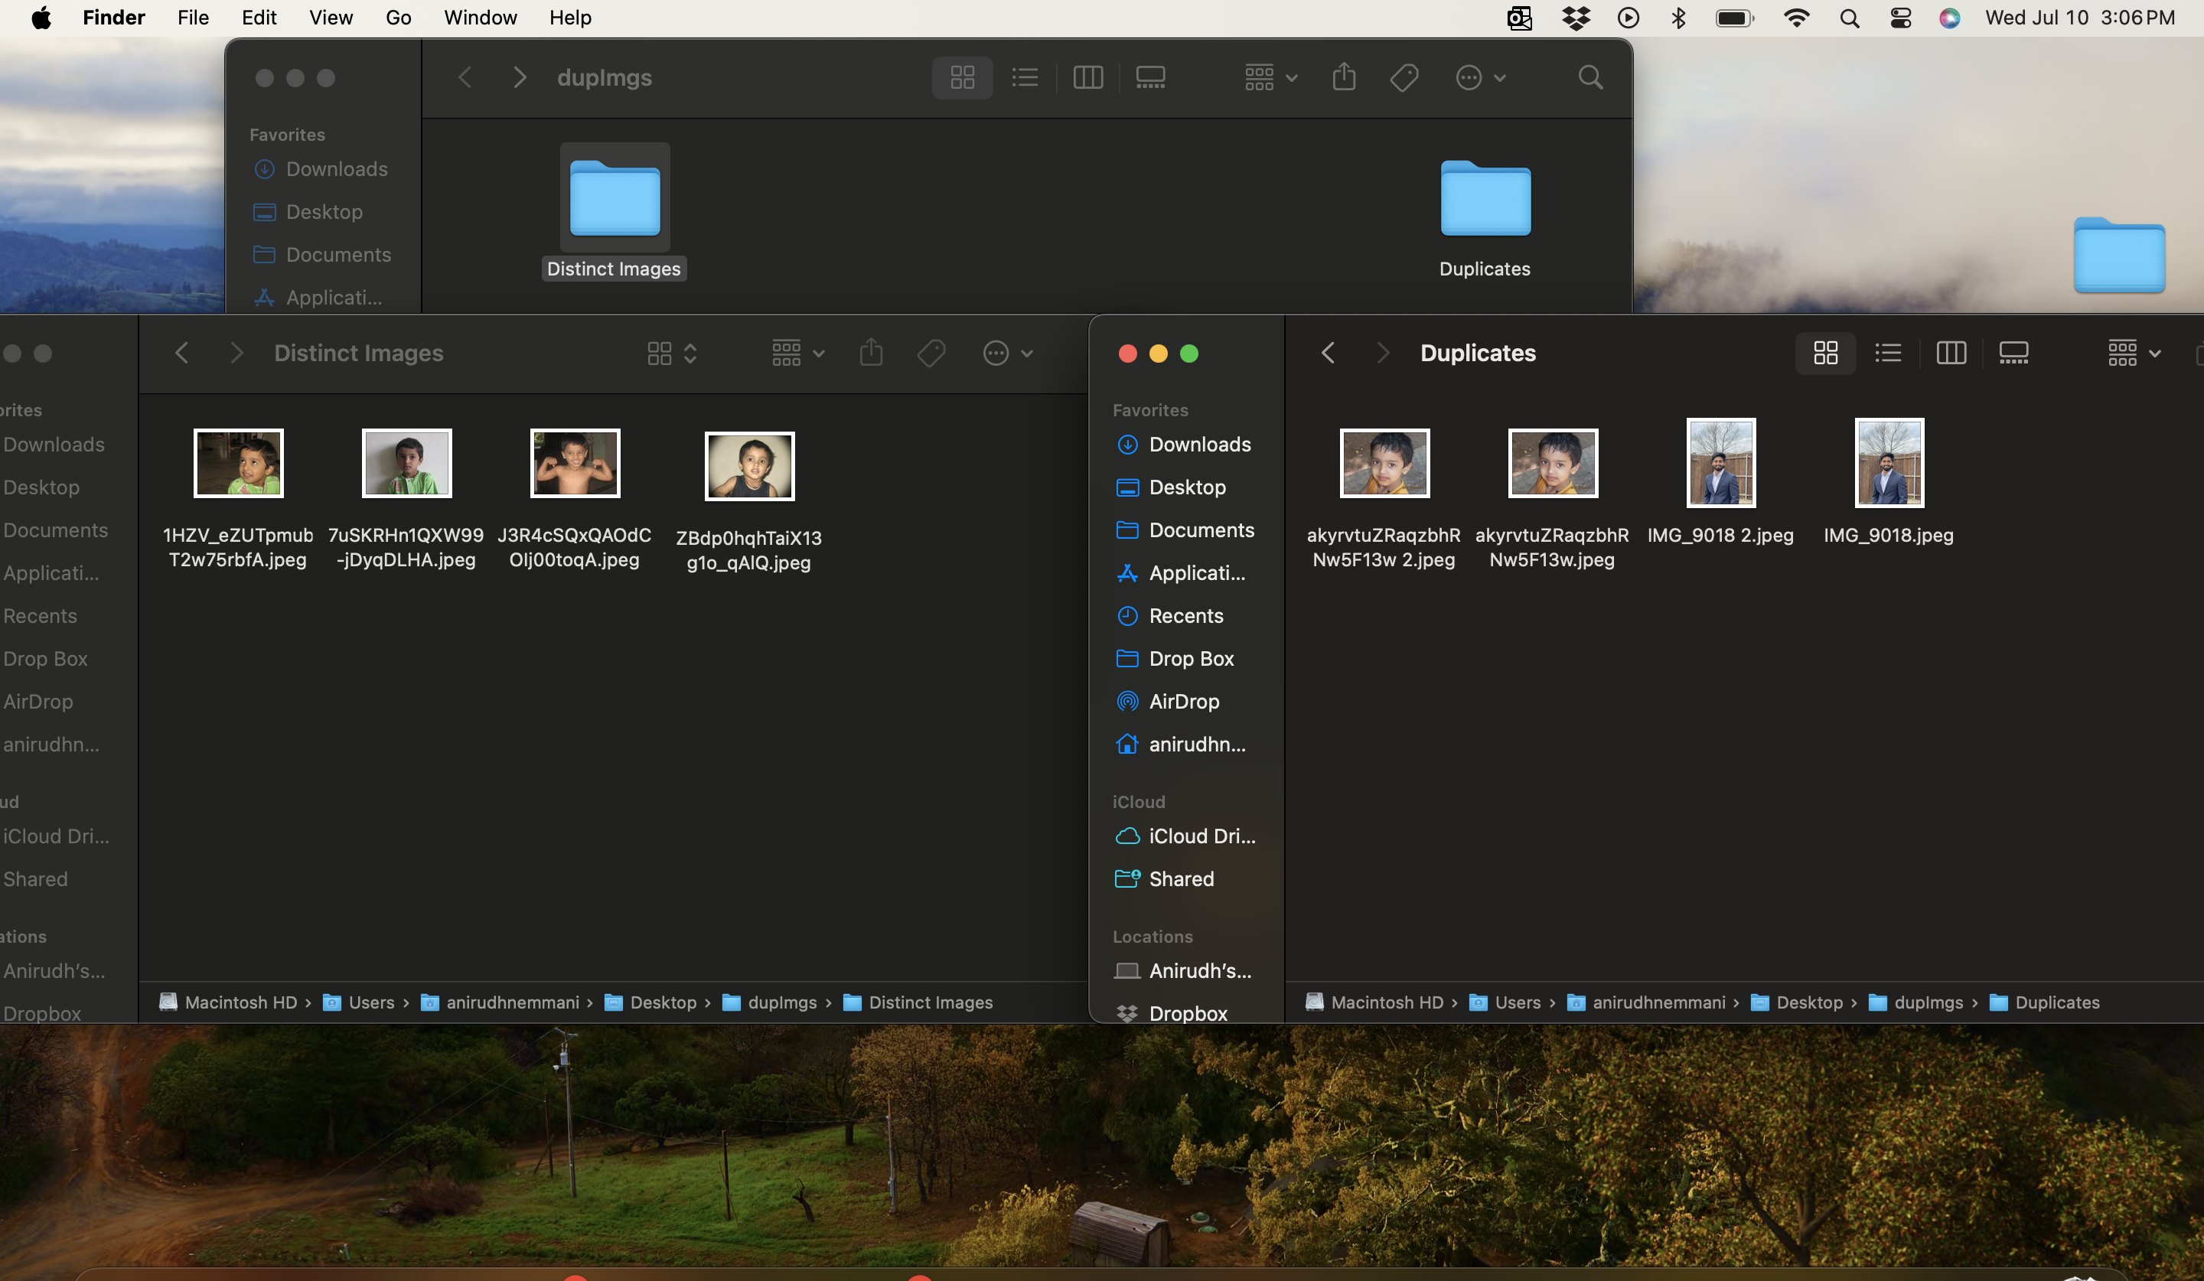2204x1281 pixels.
Task: Open the Go menu
Action: coord(398,18)
